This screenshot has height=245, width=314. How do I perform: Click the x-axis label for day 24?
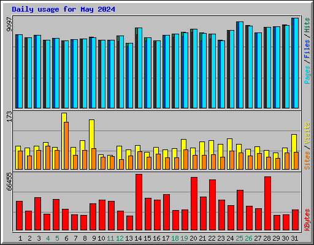click(x=230, y=238)
